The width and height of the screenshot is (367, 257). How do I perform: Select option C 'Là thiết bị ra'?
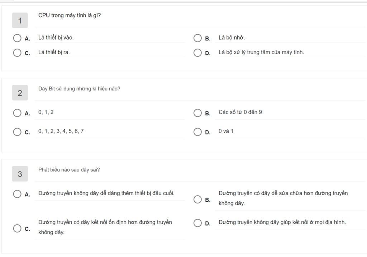pos(17,53)
